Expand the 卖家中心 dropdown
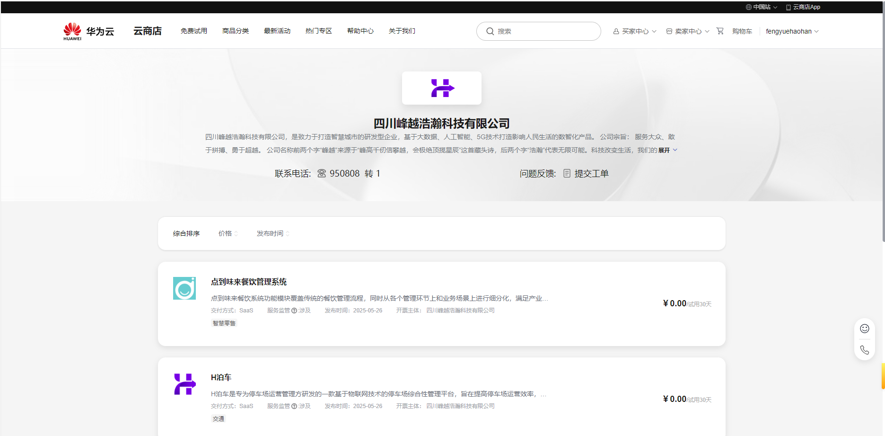The image size is (885, 436). tap(688, 31)
